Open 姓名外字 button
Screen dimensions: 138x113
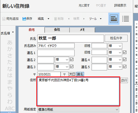(x=116, y=38)
